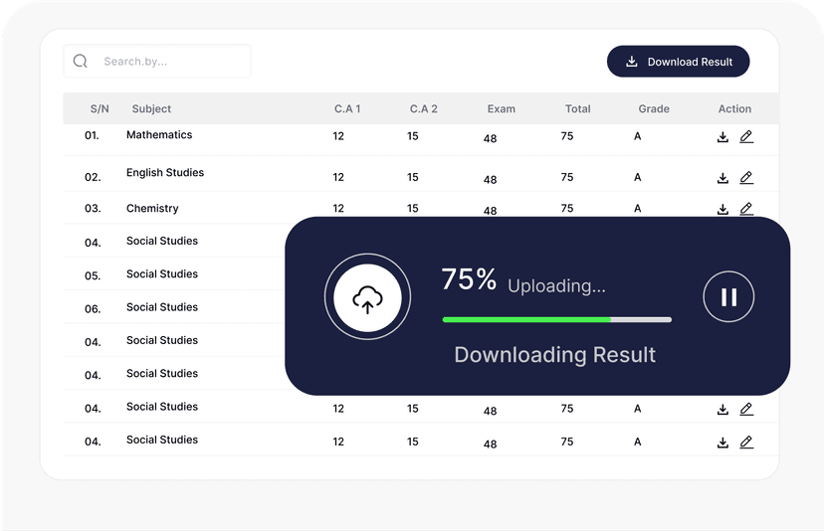Click the edit pencil for Mathematics

[746, 137]
